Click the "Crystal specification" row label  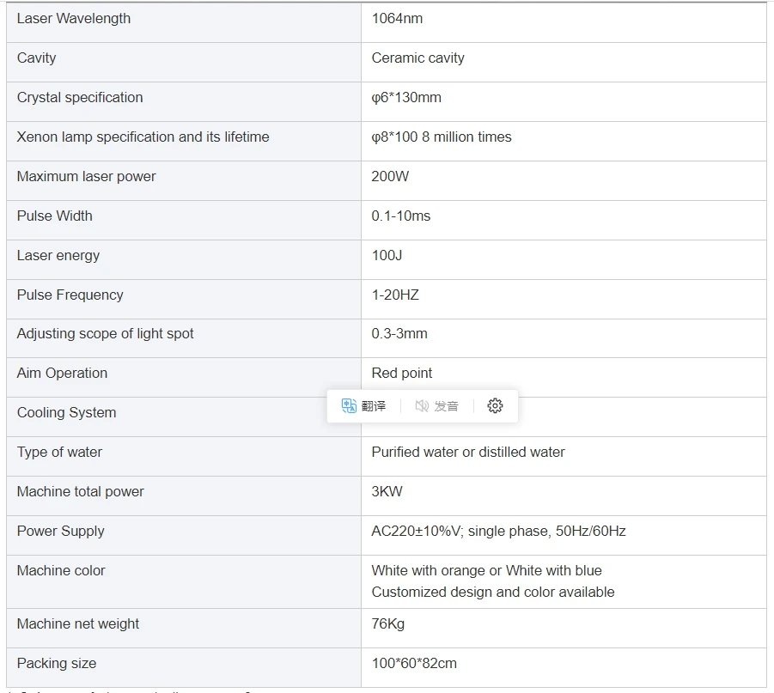click(x=80, y=98)
